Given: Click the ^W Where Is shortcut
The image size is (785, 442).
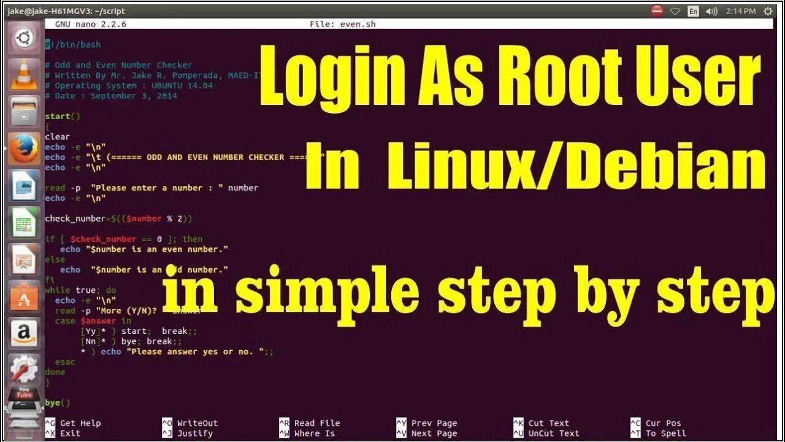Looking at the screenshot, I should pyautogui.click(x=307, y=433).
